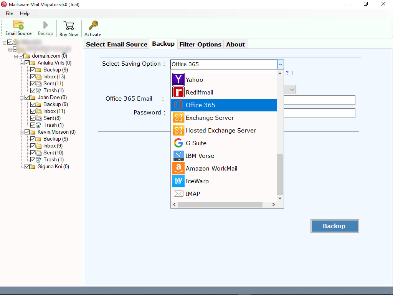Click the list scroll up arrow
The width and height of the screenshot is (393, 295).
280,73
